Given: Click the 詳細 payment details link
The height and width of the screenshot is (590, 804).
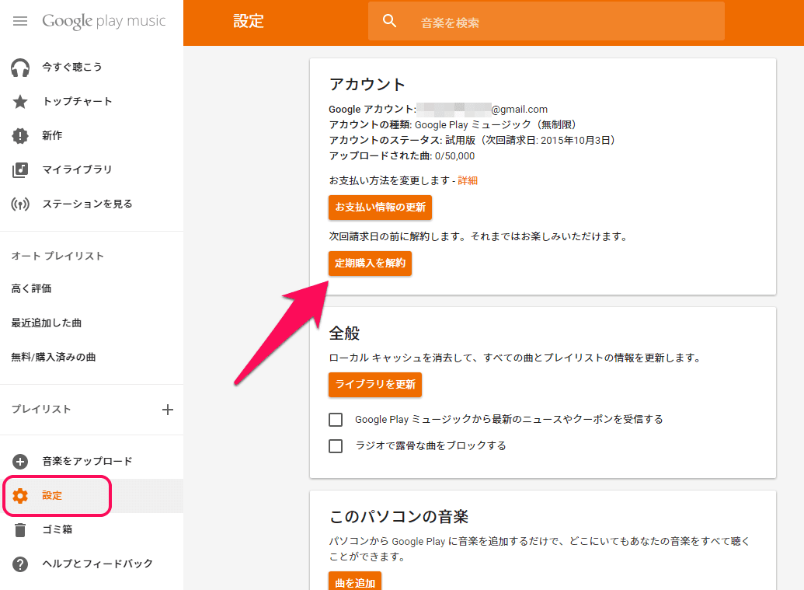Looking at the screenshot, I should point(468,180).
